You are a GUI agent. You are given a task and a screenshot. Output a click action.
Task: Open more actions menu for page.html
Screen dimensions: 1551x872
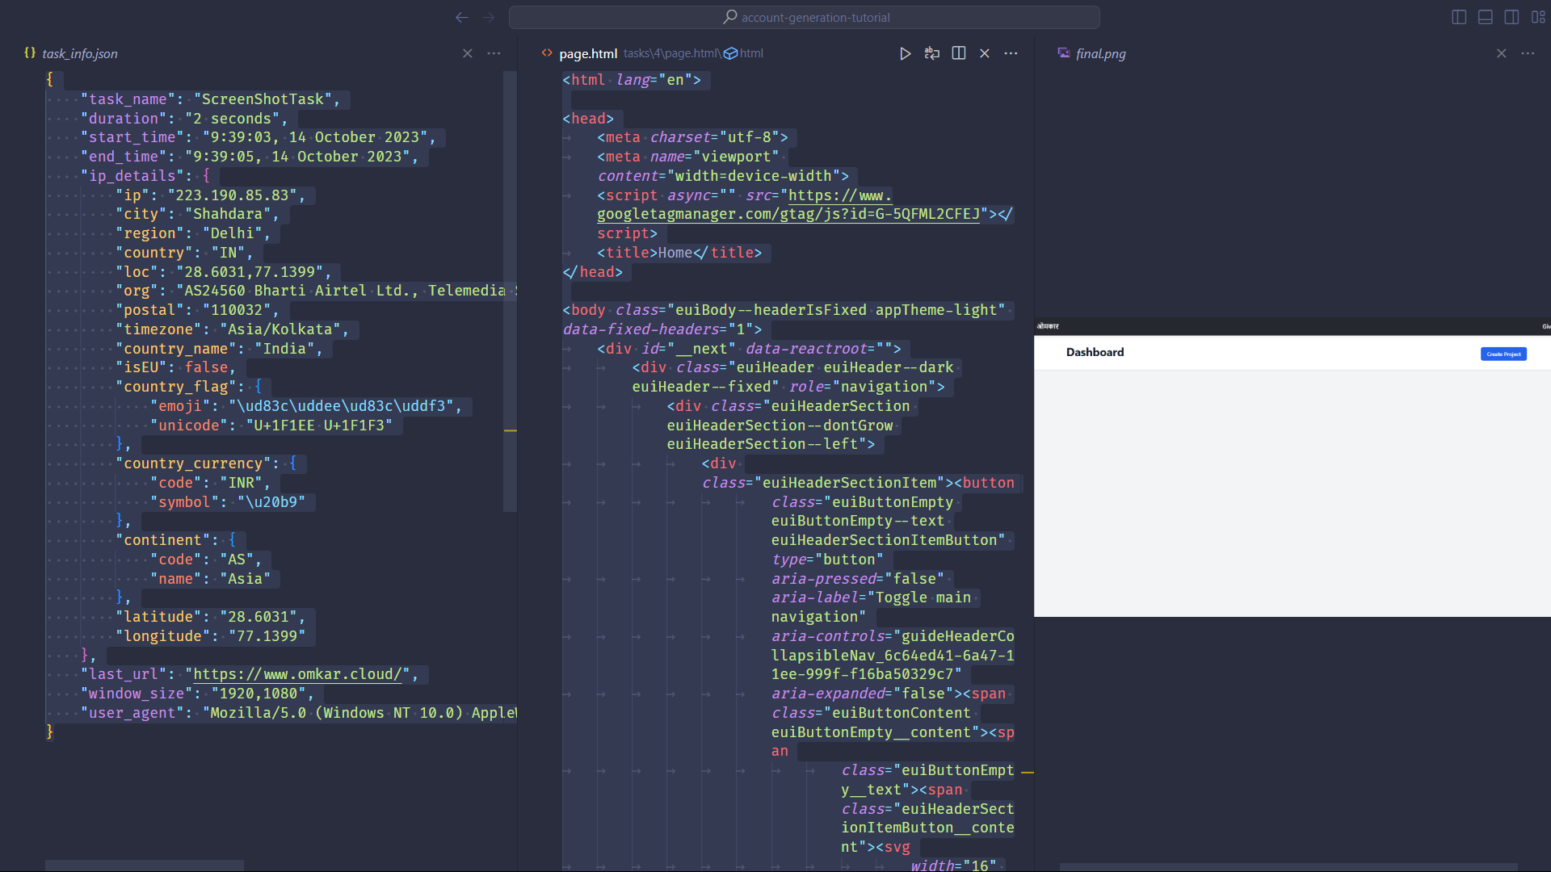(x=1011, y=53)
